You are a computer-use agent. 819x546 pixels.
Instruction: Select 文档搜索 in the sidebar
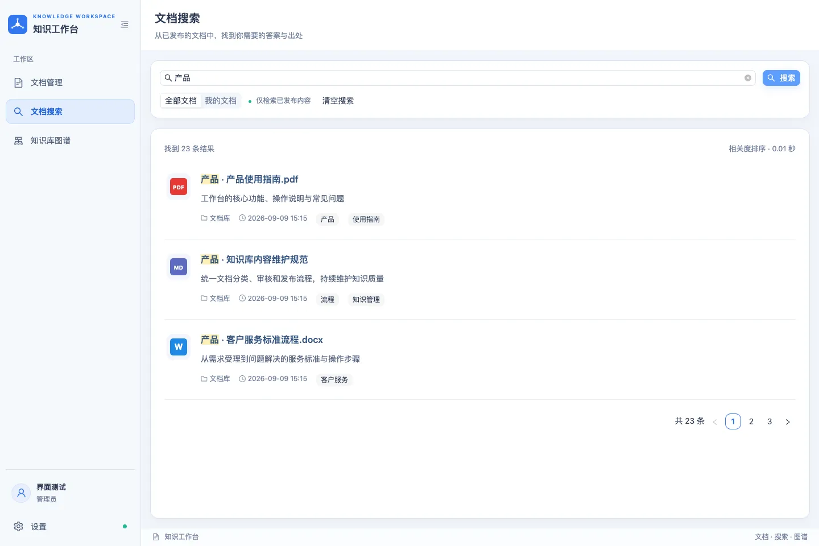tap(70, 111)
